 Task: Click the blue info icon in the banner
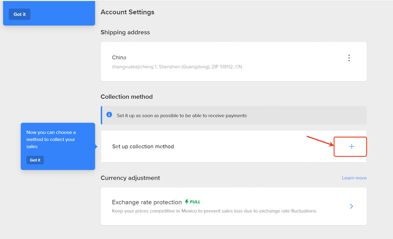pos(109,115)
